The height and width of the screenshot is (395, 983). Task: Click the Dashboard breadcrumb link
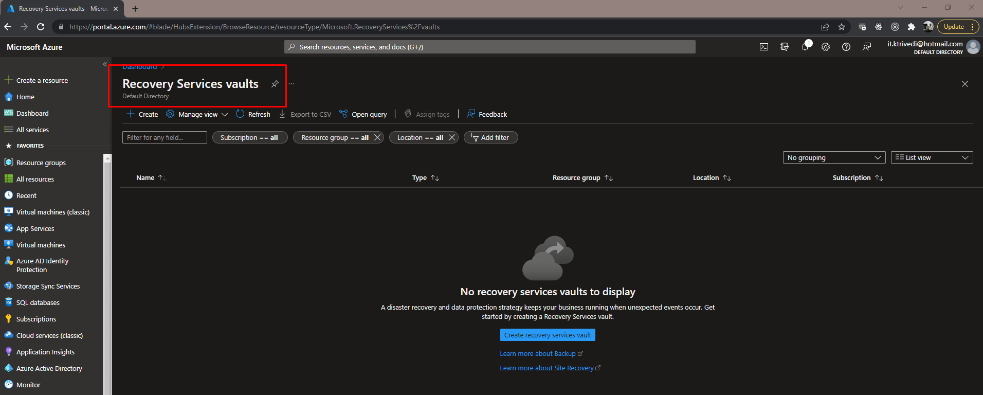point(139,67)
